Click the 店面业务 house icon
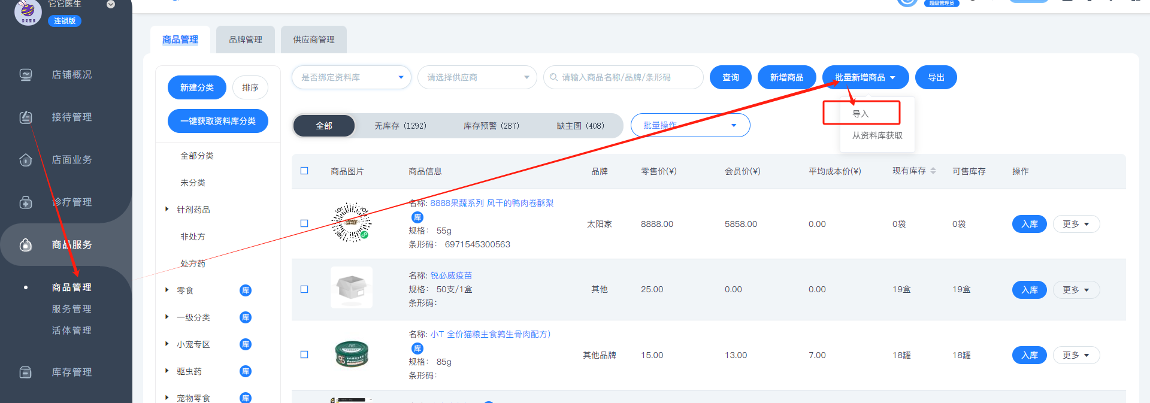 coord(26,160)
